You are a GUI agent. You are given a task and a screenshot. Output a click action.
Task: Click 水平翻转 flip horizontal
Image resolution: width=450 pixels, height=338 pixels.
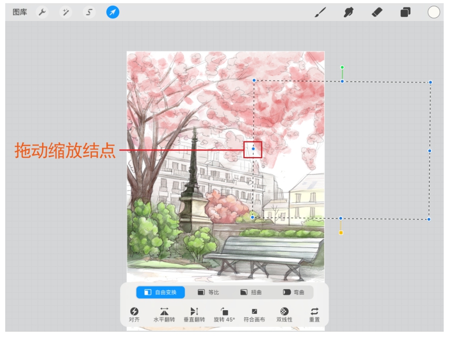coord(164,315)
